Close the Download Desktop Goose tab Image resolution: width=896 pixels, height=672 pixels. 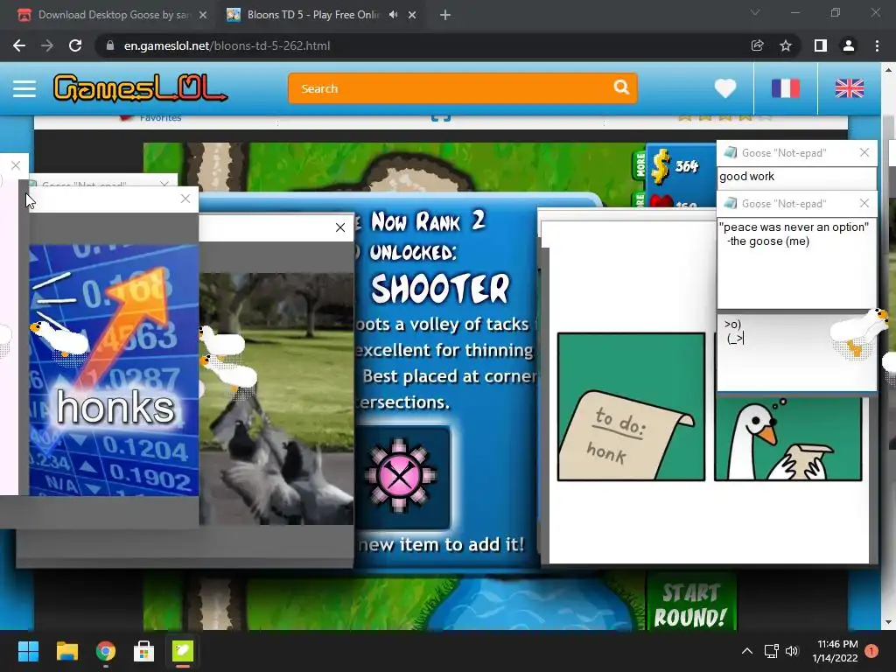click(203, 15)
